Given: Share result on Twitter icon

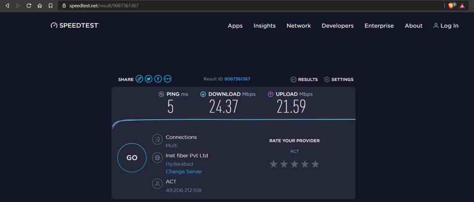Looking at the screenshot, I should [148, 79].
